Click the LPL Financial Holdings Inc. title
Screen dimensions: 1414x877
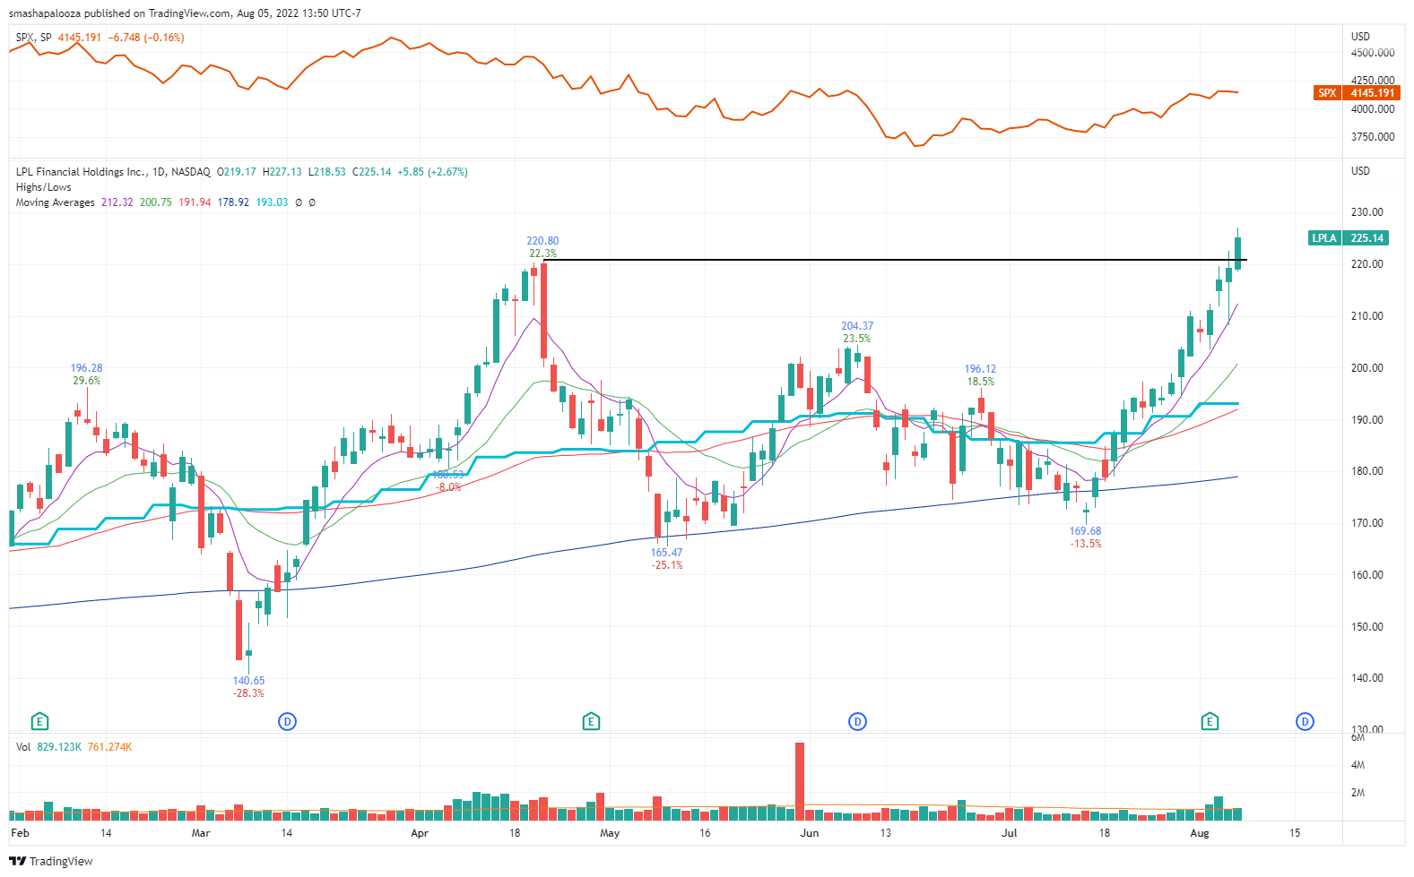click(x=80, y=172)
